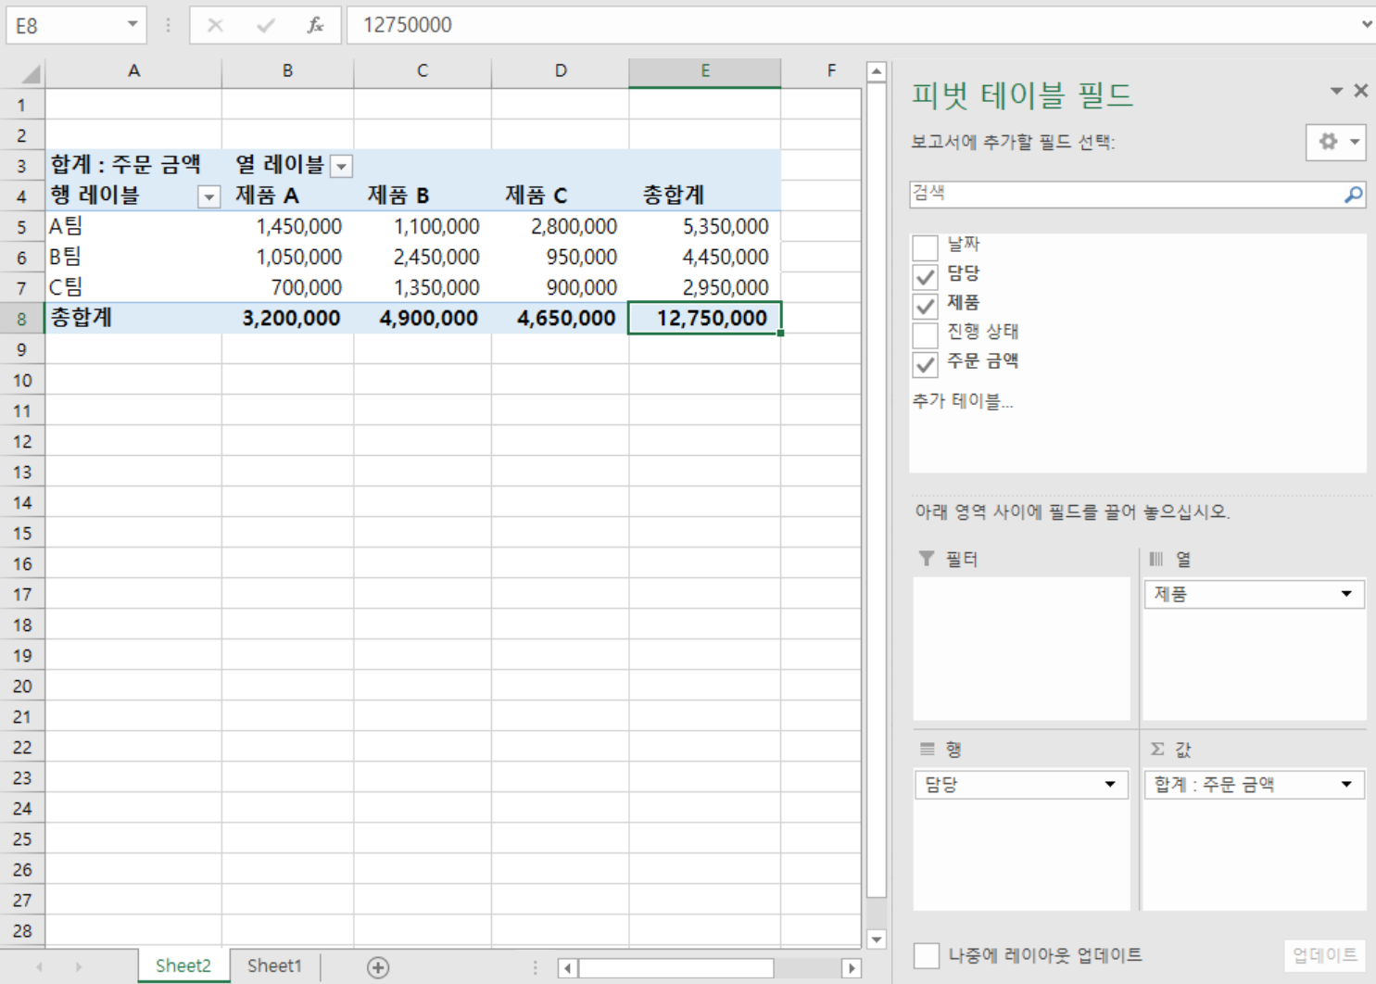
Task: Open 합계 : 주문 금액 dropdown in 값 area
Action: coord(1346,785)
